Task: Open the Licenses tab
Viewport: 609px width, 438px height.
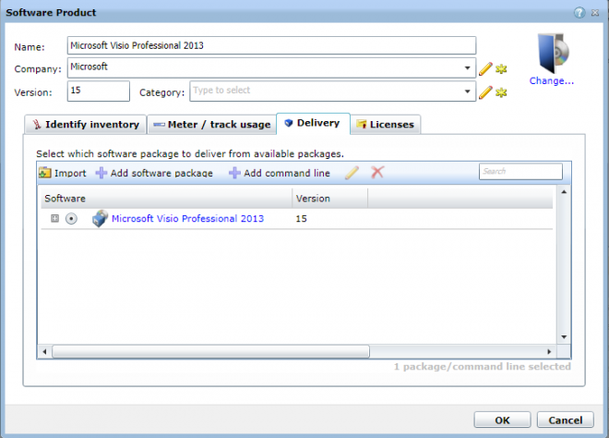Action: [386, 125]
